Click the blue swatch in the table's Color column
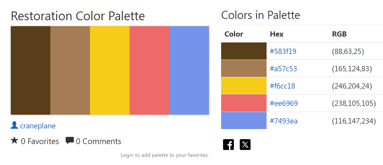Screen dimensions: 383x165 tap(244, 121)
